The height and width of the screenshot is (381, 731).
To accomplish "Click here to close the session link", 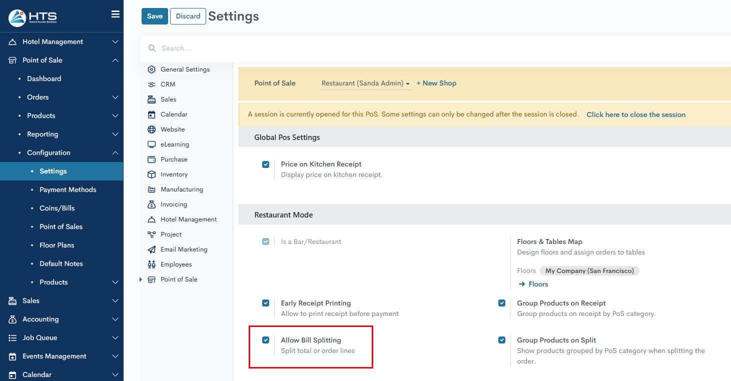I will (636, 114).
